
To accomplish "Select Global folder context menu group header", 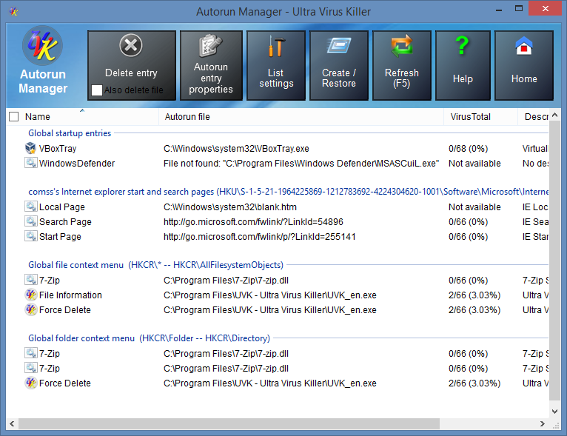I will [149, 338].
